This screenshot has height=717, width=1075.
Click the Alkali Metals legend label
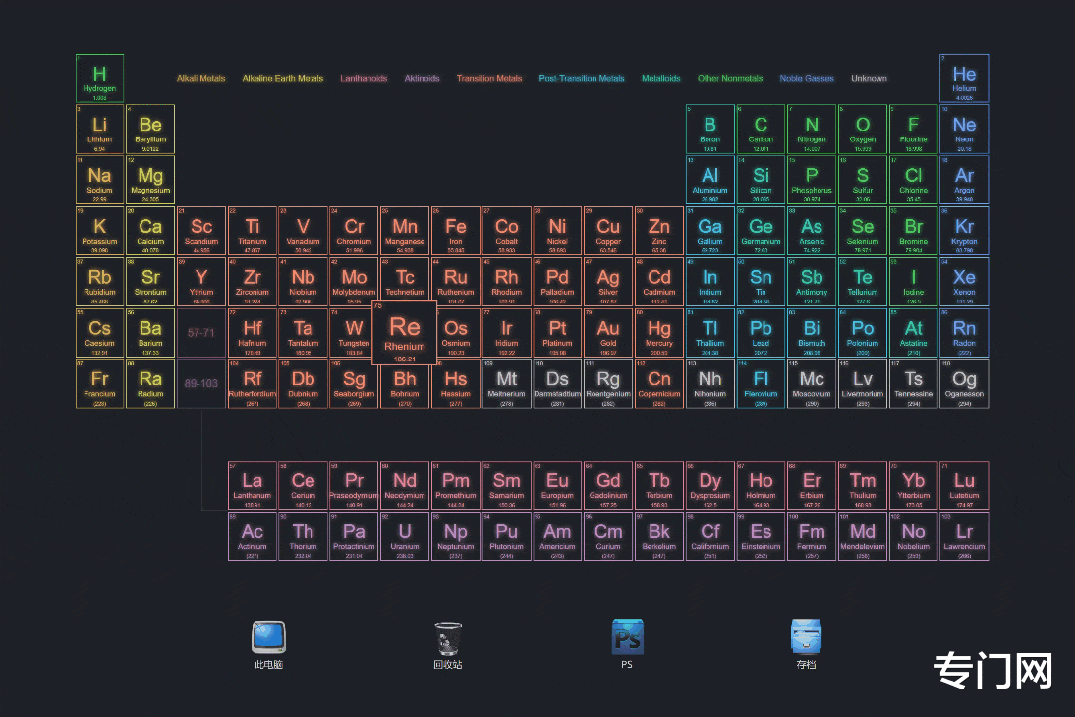point(200,79)
